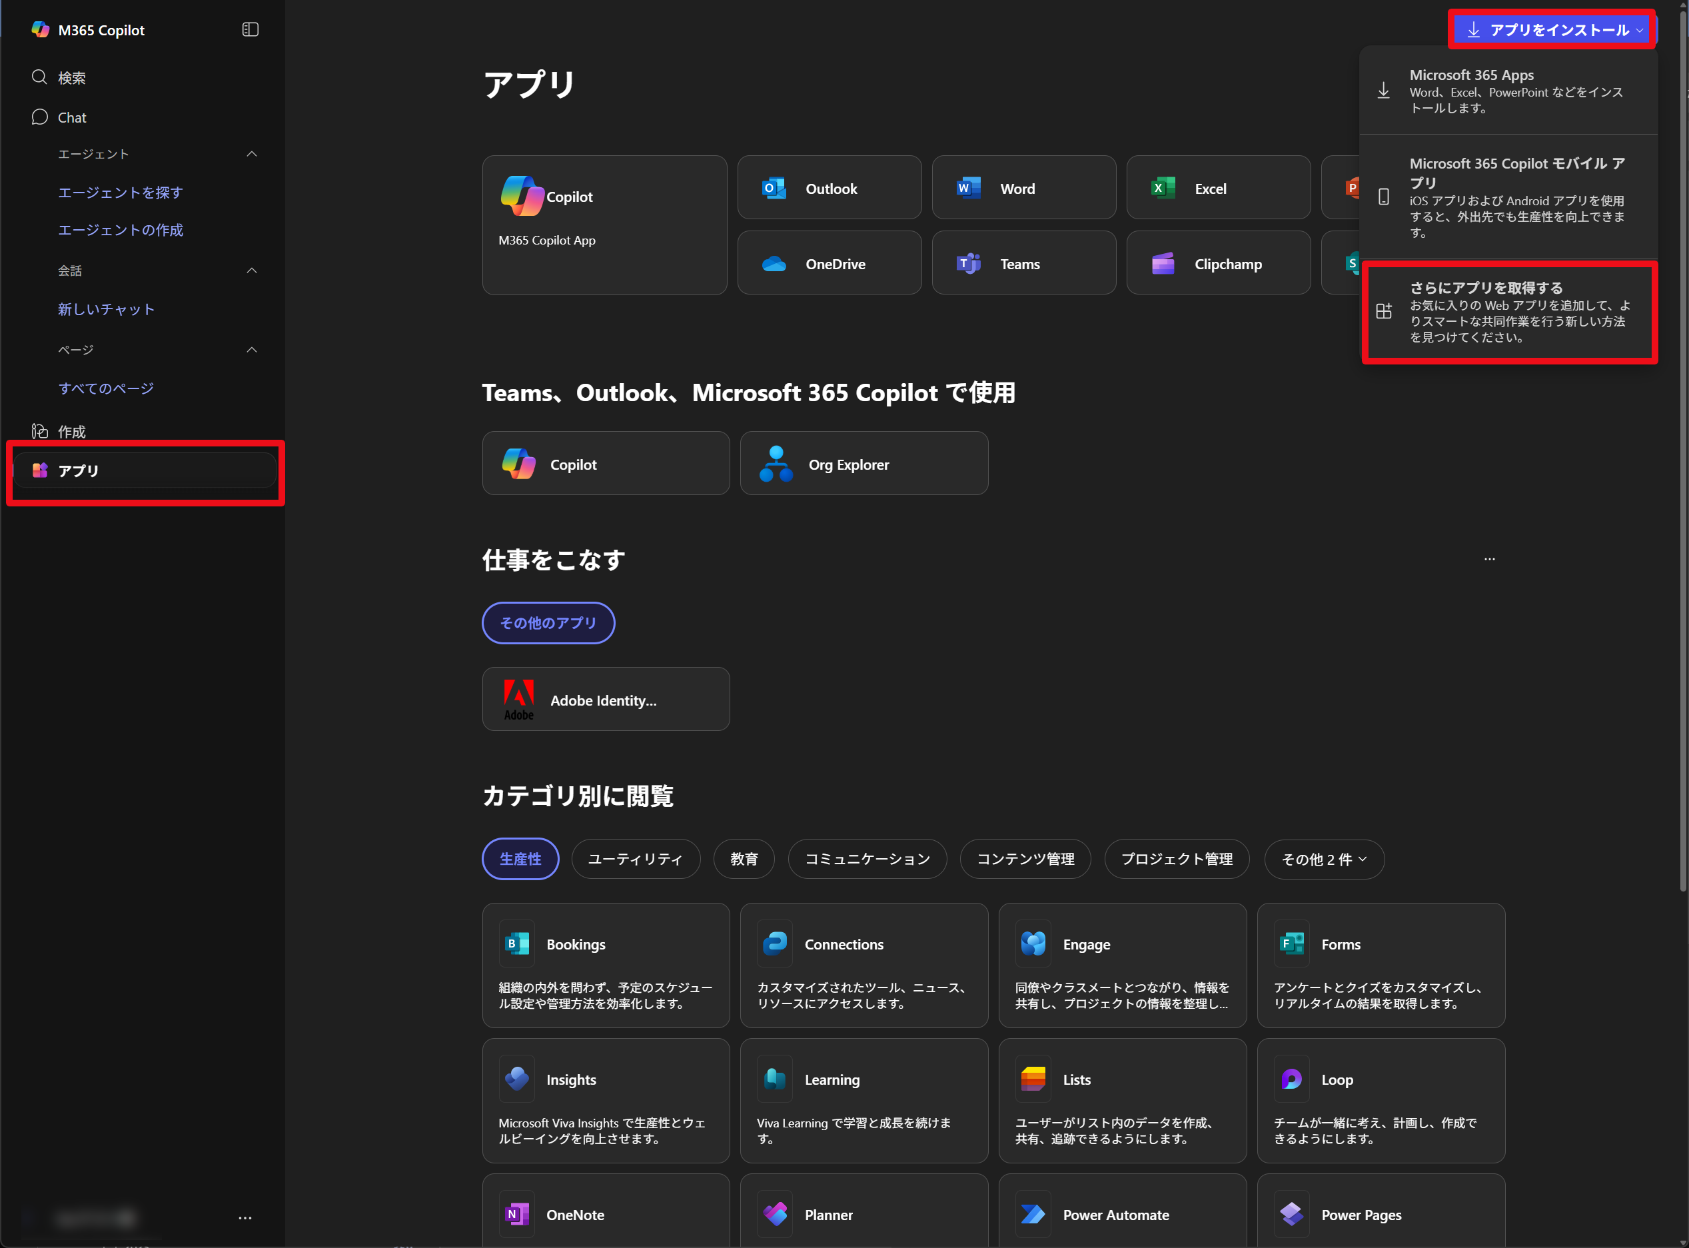Open the Outlook app icon

point(774,188)
